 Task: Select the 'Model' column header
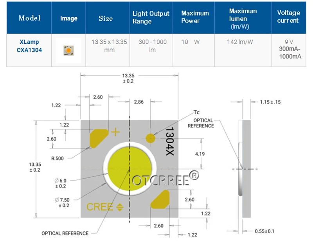(x=29, y=18)
